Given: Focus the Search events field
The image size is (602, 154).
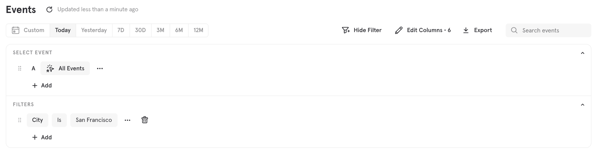Looking at the screenshot, I should 552,30.
